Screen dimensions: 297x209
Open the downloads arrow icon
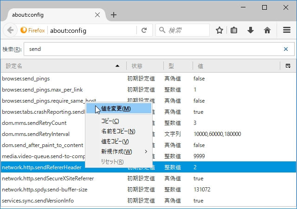[x=251, y=30]
